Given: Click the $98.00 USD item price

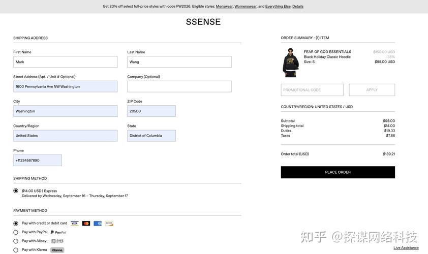Looking at the screenshot, I should click(385, 61).
